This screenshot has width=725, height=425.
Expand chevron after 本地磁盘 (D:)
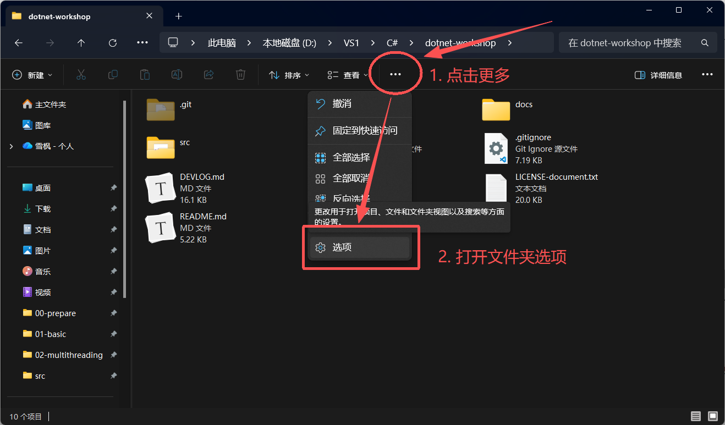330,43
